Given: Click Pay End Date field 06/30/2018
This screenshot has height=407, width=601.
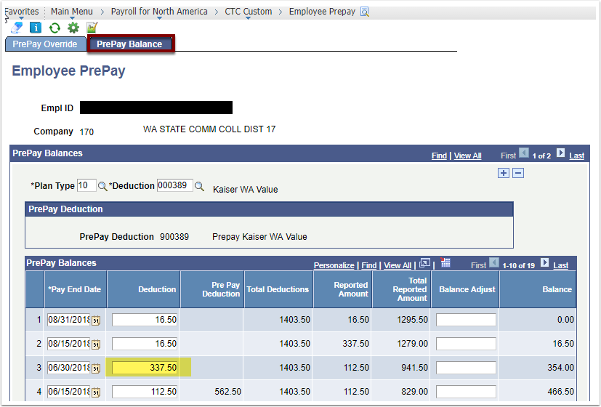Looking at the screenshot, I should coord(68,368).
